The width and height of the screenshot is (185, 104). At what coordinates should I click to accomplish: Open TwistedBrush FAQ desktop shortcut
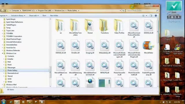pos(168,49)
